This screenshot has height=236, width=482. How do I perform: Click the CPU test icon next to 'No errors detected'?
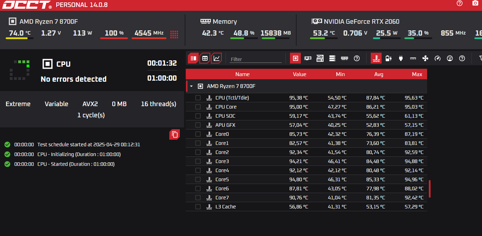(x=47, y=64)
